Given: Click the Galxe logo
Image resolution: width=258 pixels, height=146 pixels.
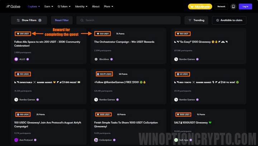Looking at the screenshot, I should (x=11, y=6).
